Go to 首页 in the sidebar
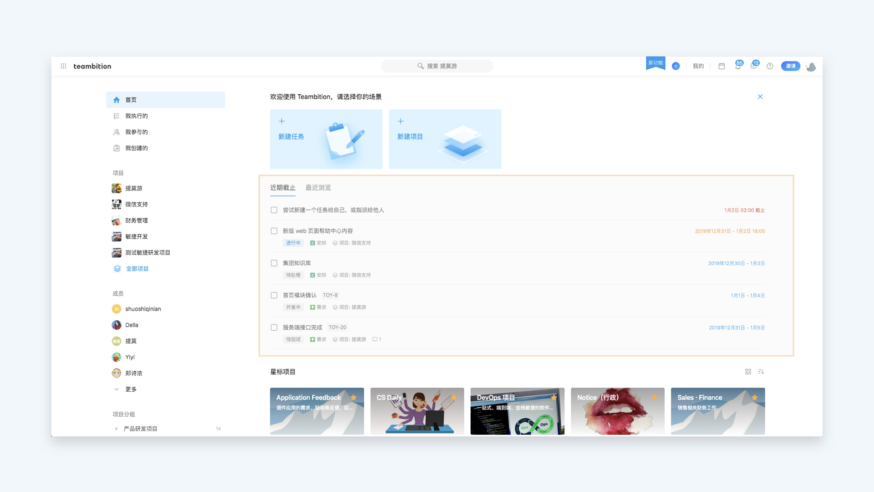The image size is (874, 492). (166, 100)
